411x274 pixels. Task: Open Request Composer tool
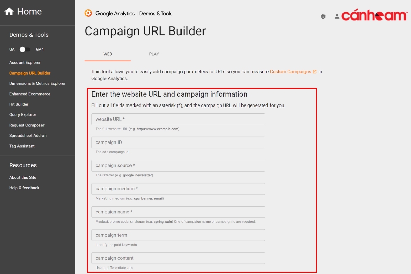27,125
